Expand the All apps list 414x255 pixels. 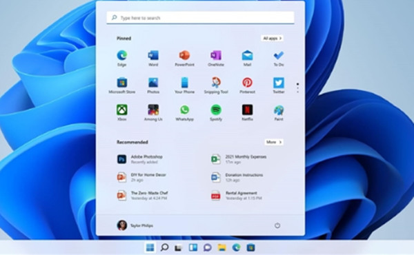pos(273,38)
